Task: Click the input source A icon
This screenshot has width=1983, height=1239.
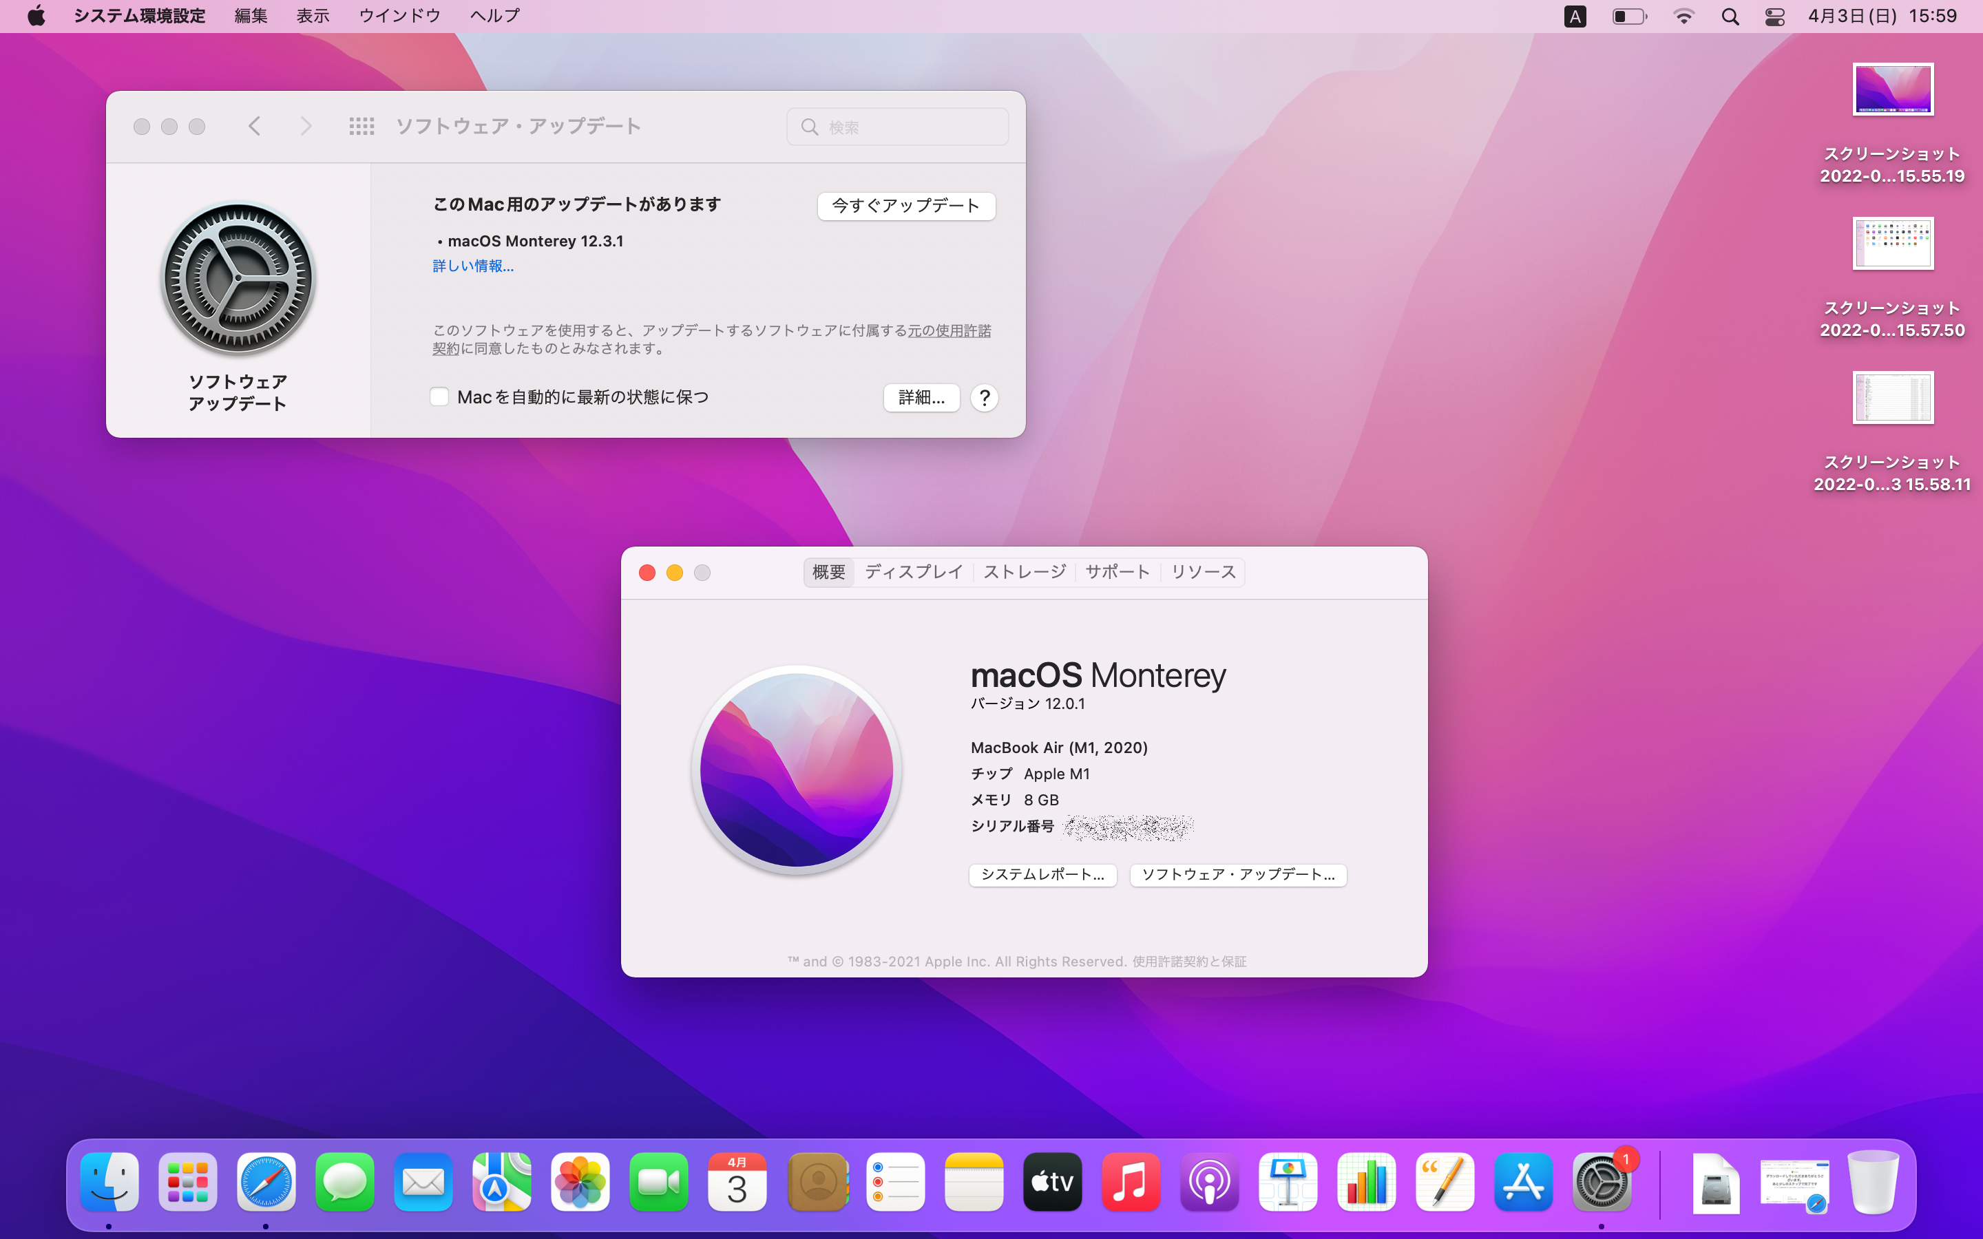Action: [x=1575, y=17]
